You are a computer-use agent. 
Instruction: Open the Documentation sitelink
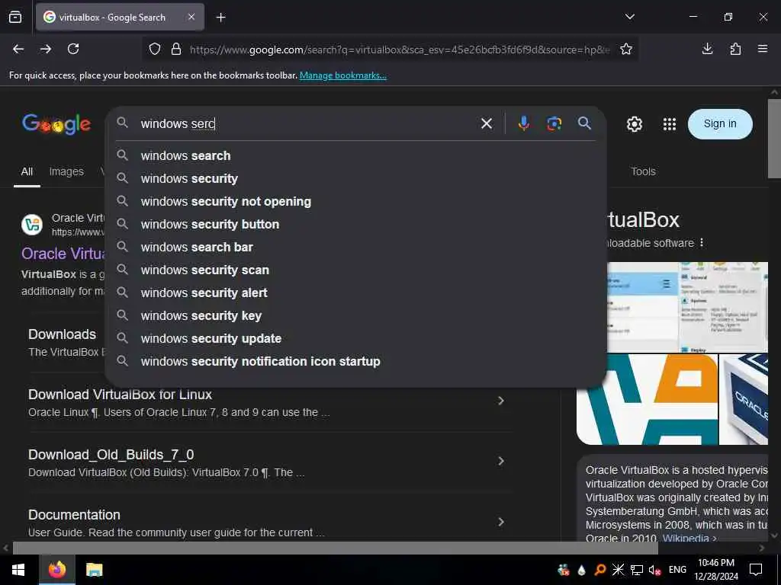74,515
